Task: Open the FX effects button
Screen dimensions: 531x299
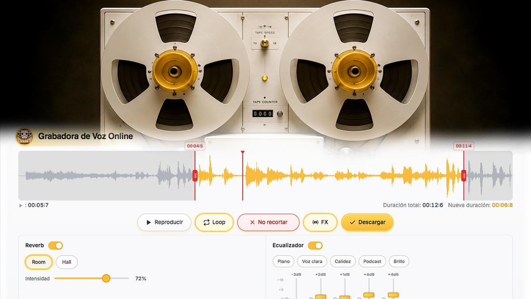Action: click(x=320, y=222)
